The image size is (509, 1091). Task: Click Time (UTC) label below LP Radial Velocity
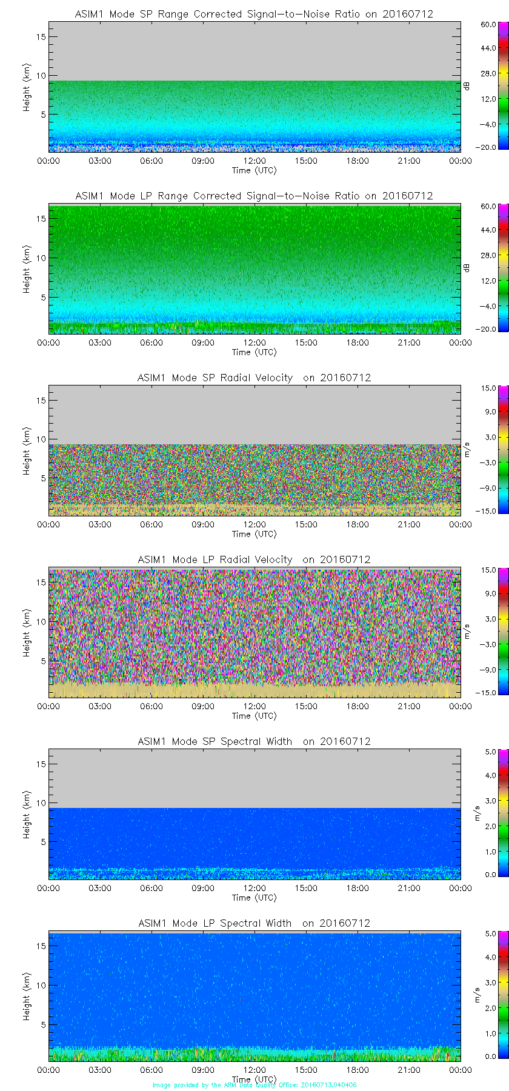254,716
